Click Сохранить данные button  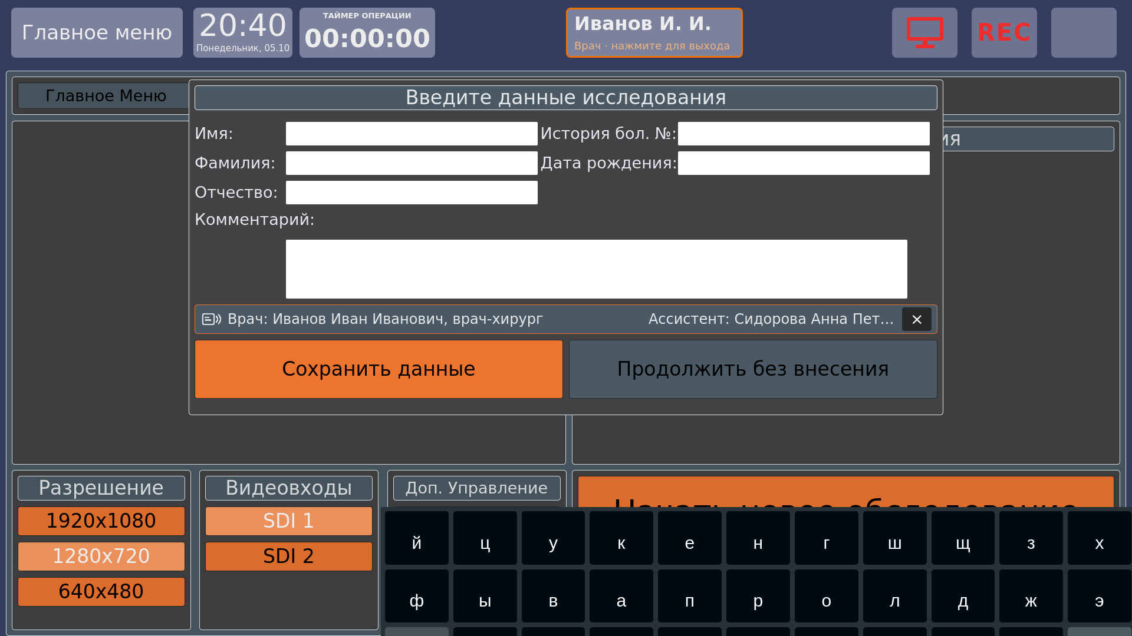point(379,369)
